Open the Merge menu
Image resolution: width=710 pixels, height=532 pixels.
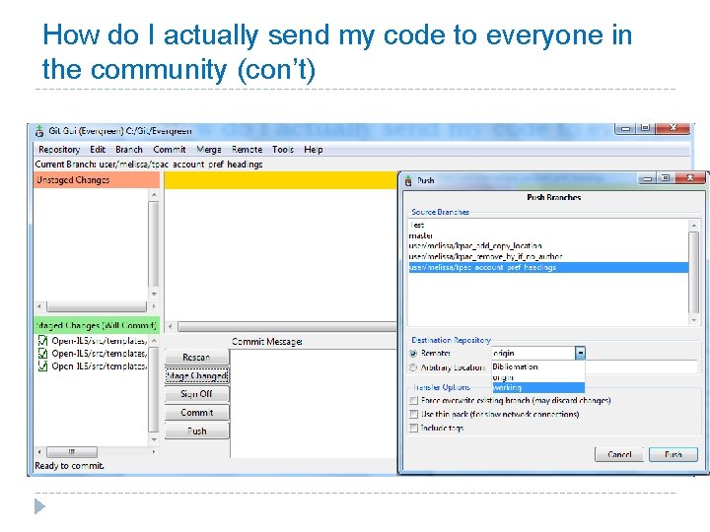[x=209, y=150]
